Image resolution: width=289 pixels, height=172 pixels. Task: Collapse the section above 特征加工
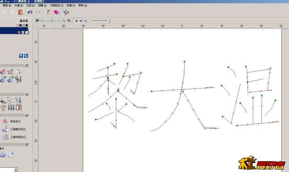[x=27, y=115]
